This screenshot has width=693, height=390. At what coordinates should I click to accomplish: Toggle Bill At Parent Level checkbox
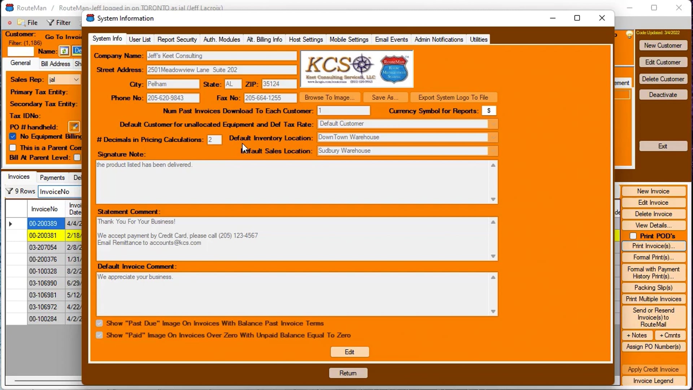click(x=77, y=157)
